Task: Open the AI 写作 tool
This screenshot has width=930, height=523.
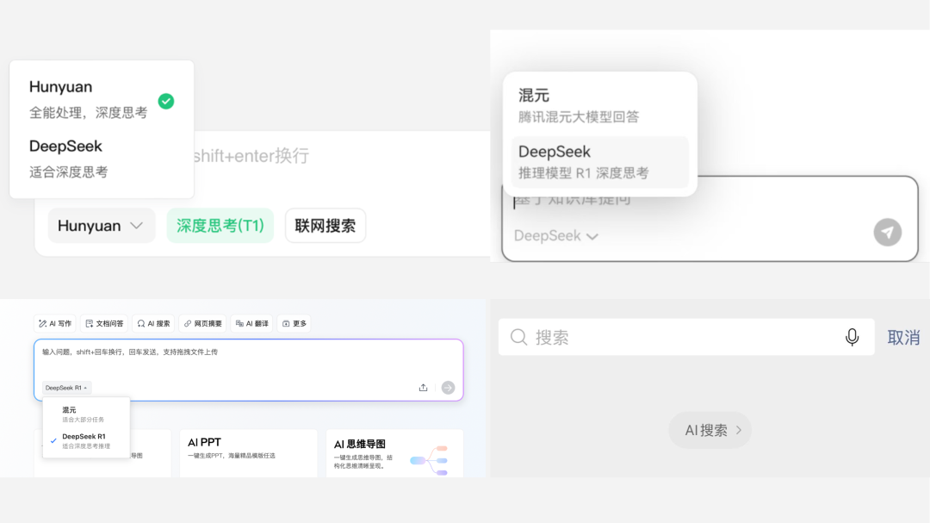Action: [x=55, y=323]
